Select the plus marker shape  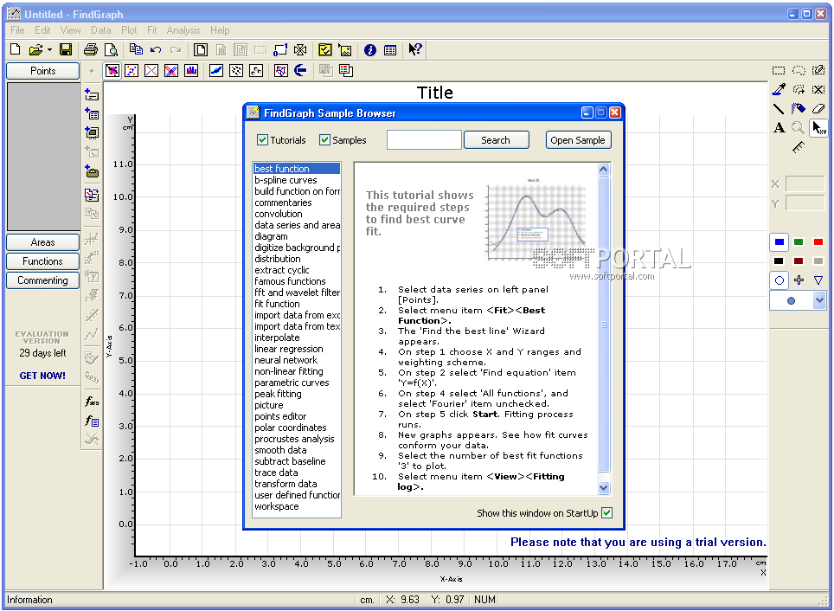[x=799, y=280]
